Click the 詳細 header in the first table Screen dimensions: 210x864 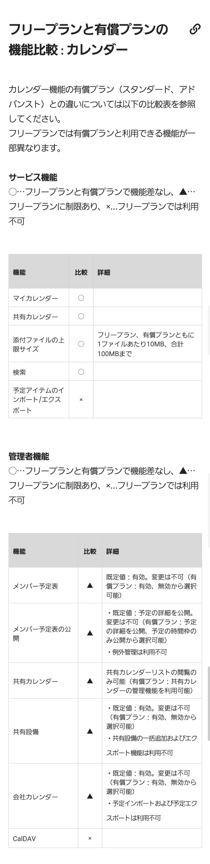pyautogui.click(x=104, y=272)
